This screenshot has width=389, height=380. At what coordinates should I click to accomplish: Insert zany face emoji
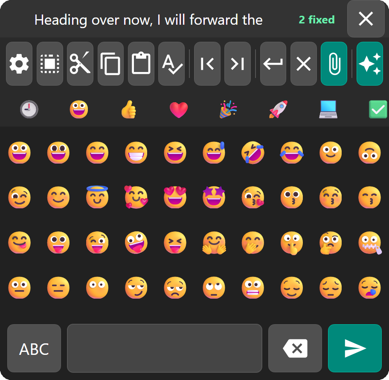pos(136,242)
